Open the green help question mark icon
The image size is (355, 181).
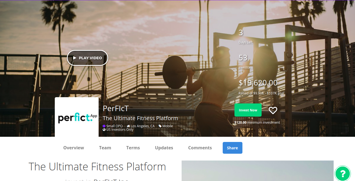[x=343, y=173]
